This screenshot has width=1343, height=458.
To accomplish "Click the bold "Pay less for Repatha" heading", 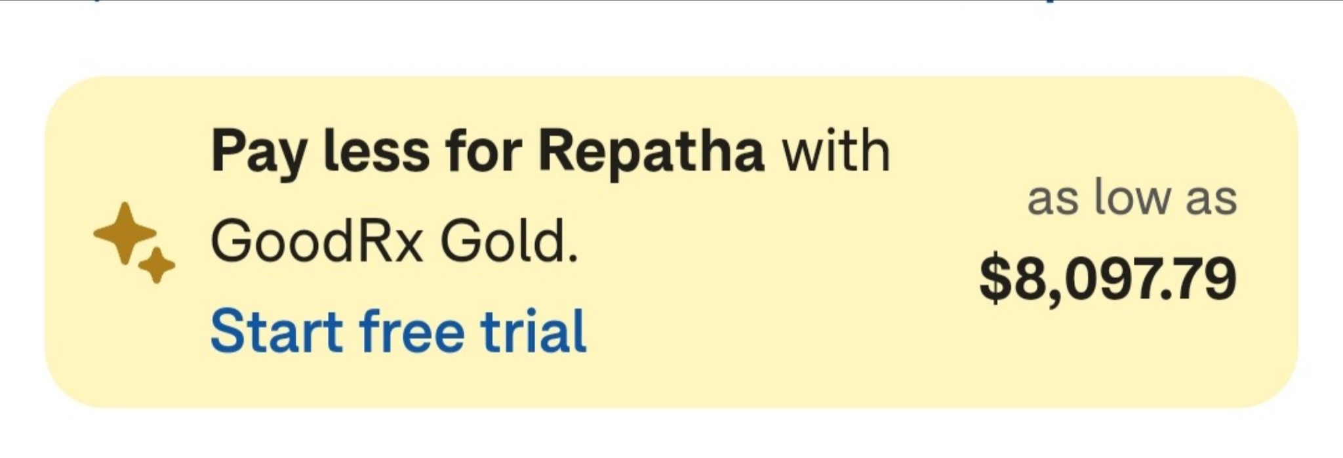I will coord(487,152).
